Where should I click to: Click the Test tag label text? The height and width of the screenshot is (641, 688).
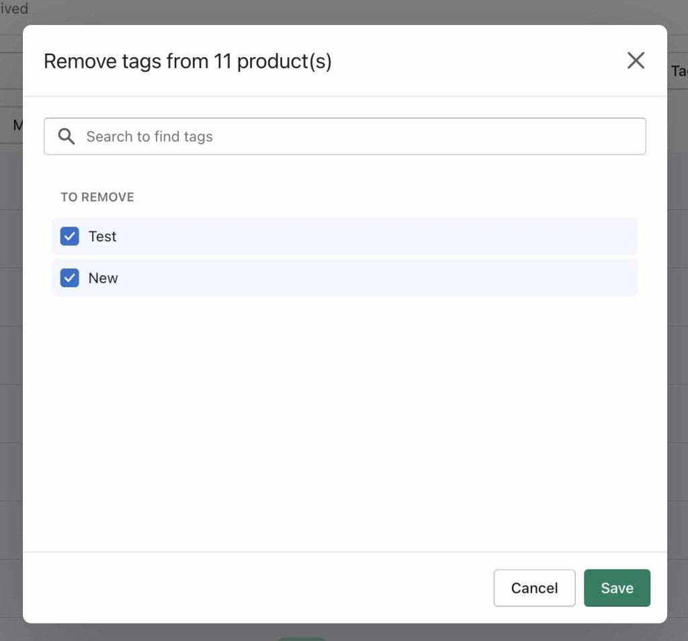point(102,236)
